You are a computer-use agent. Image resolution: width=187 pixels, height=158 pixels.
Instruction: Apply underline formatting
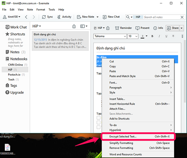tap(166, 36)
